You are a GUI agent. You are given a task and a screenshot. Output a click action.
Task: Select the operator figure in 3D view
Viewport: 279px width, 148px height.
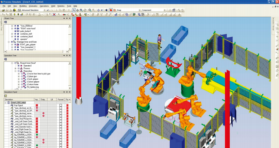[x=160, y=41]
